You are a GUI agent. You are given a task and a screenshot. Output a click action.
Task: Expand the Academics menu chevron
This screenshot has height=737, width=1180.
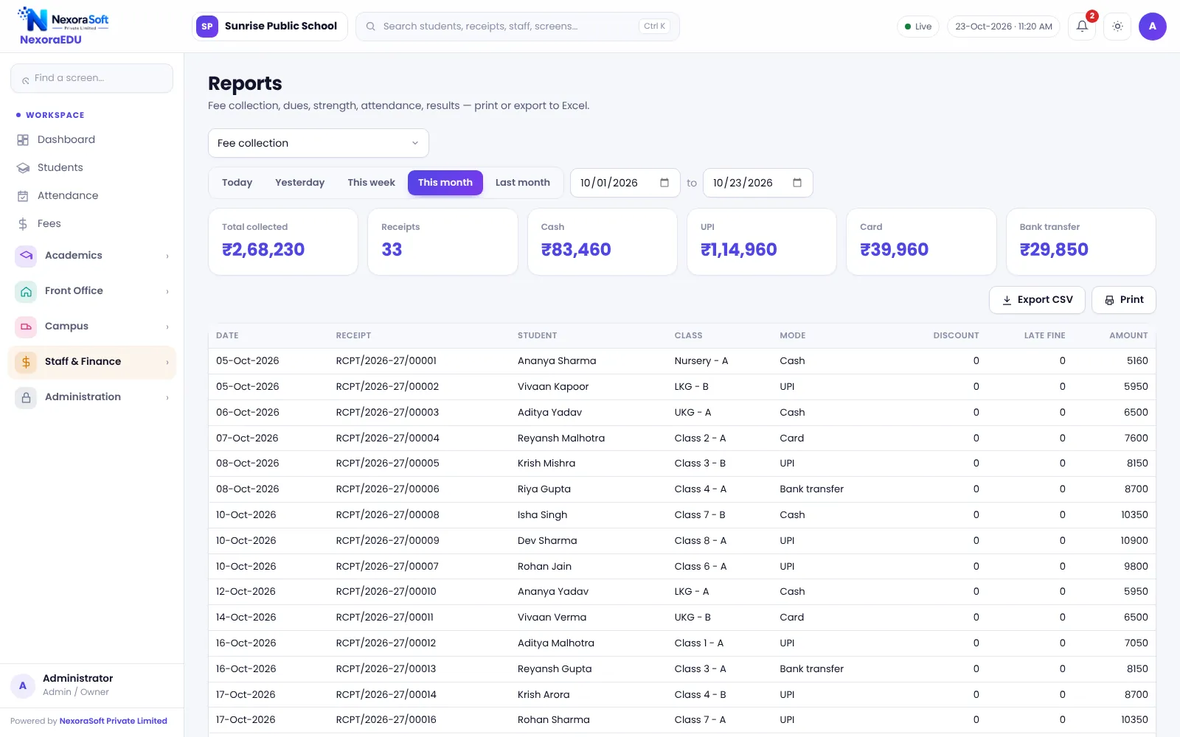[167, 256]
